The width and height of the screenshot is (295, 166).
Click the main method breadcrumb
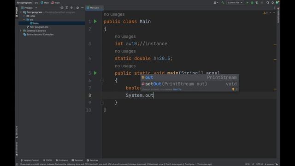(55, 3)
